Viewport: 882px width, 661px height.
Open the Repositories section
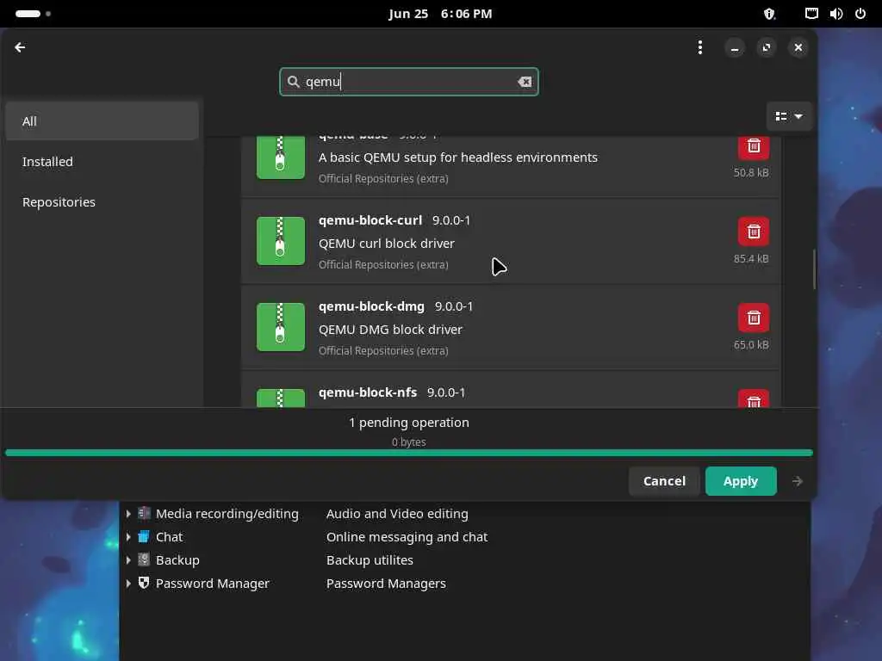pos(102,201)
